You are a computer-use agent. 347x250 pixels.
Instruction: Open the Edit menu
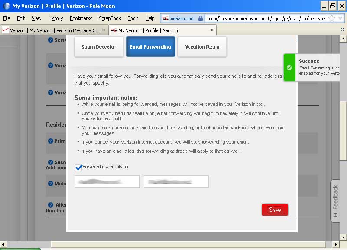(x=21, y=18)
